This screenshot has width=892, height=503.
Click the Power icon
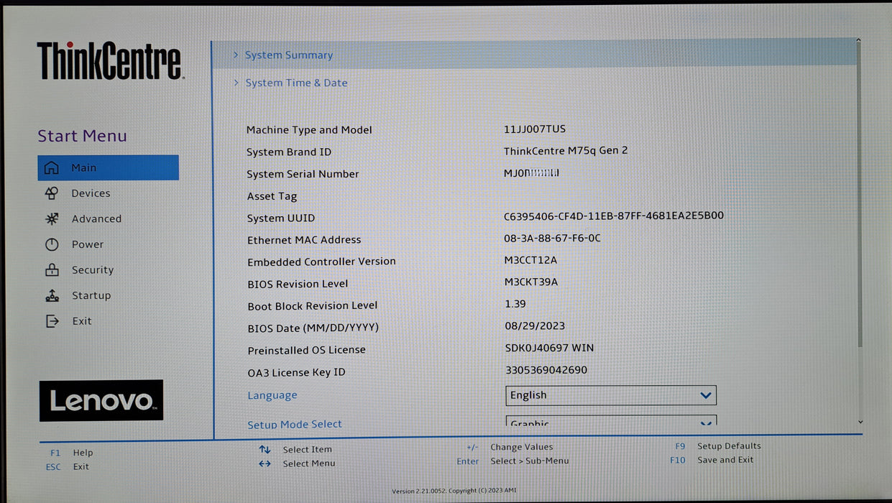[x=52, y=244]
